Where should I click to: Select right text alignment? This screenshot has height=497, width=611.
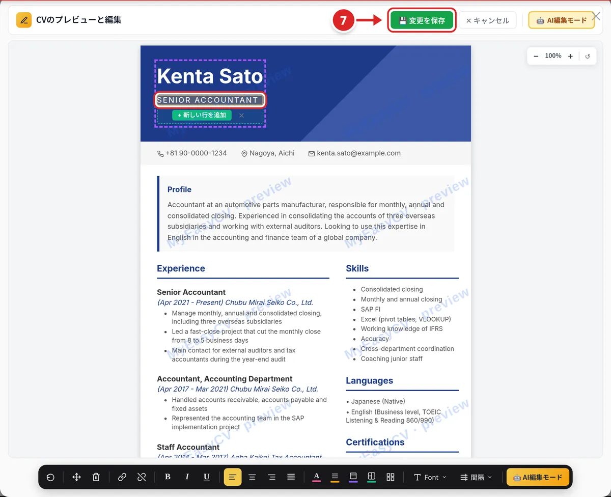tap(271, 477)
